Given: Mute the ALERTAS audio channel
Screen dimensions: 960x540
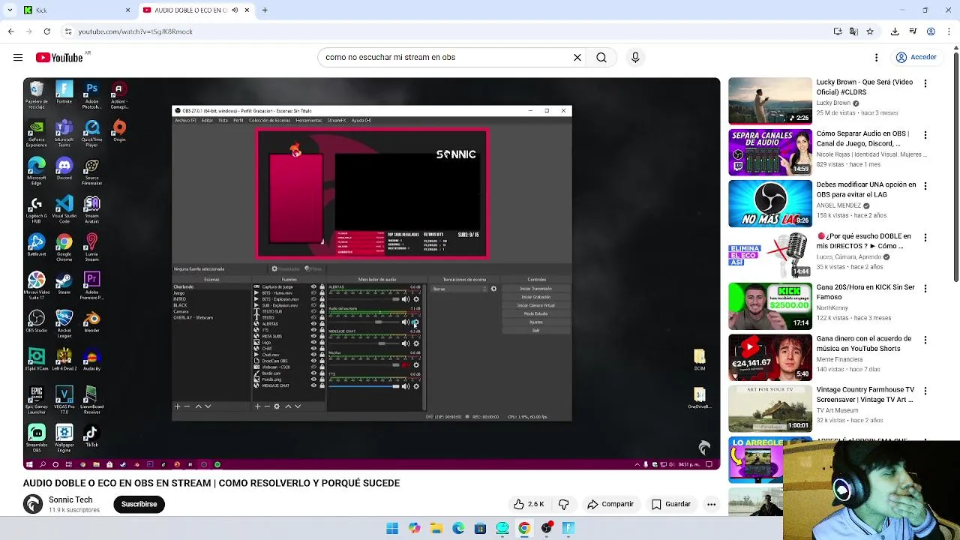Looking at the screenshot, I should click(406, 299).
